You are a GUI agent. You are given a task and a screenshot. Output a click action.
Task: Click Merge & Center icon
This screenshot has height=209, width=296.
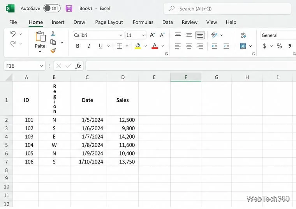[x=243, y=46]
